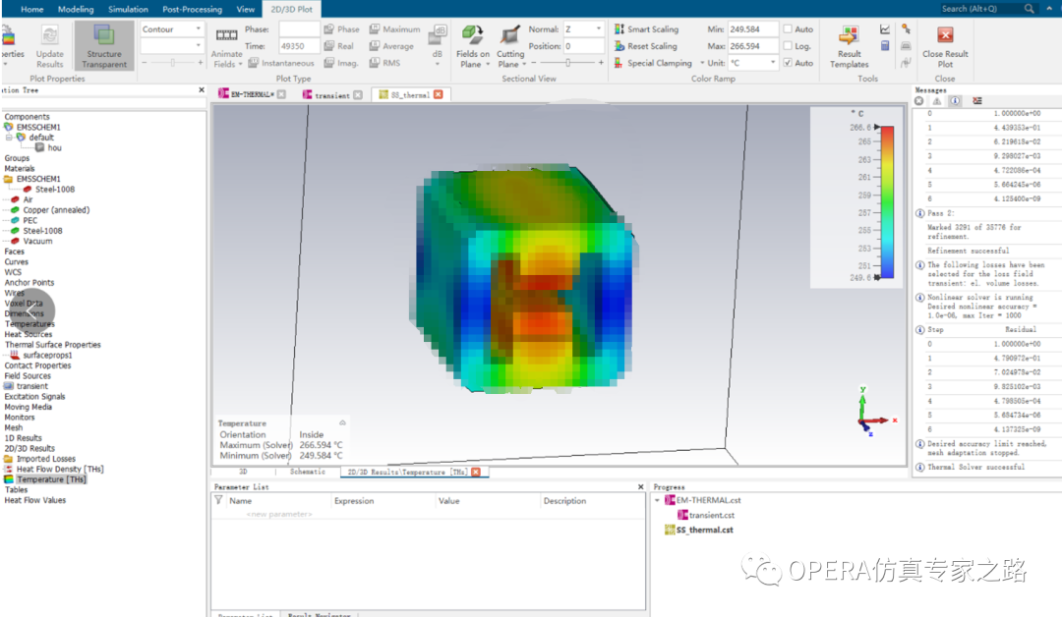Open Result Templates tool
The image size is (1062, 617).
point(850,46)
